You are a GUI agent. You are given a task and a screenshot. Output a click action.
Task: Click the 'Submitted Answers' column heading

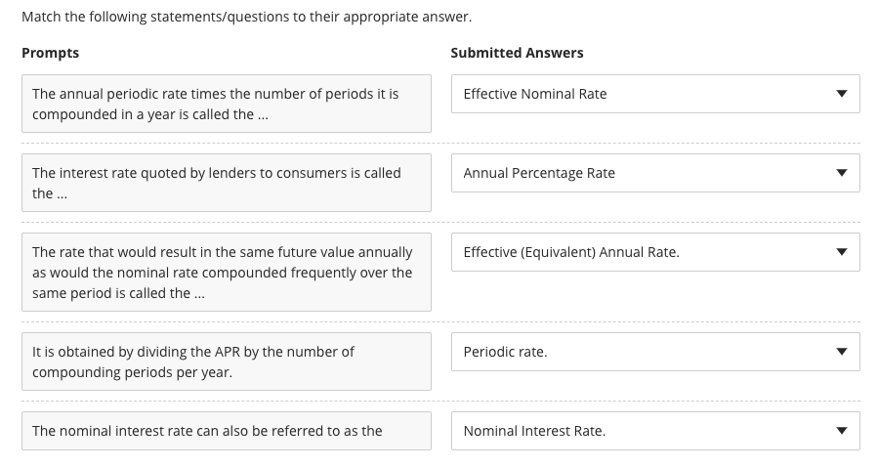517,53
